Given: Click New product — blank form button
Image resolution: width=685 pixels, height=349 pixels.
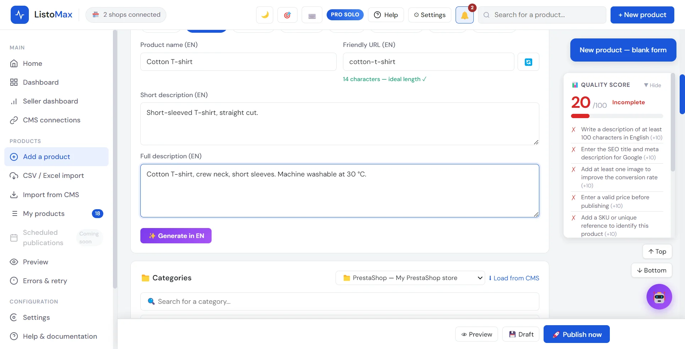Looking at the screenshot, I should coord(623,50).
